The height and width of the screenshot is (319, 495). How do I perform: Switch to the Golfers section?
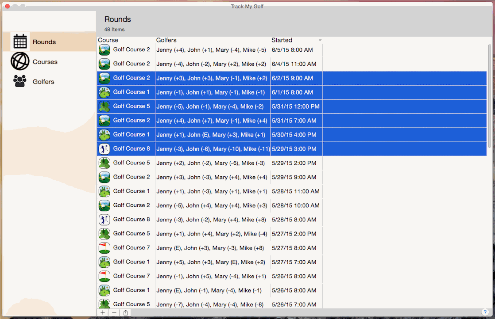(x=49, y=81)
